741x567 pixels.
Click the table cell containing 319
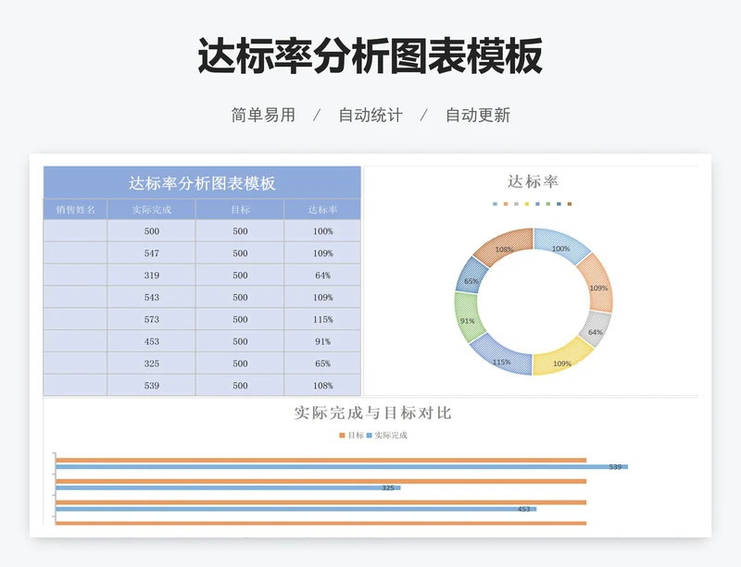point(151,276)
